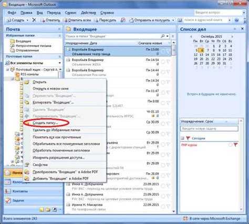Choose Открыть in the context menu
This screenshot has width=249, height=224.
click(39, 82)
